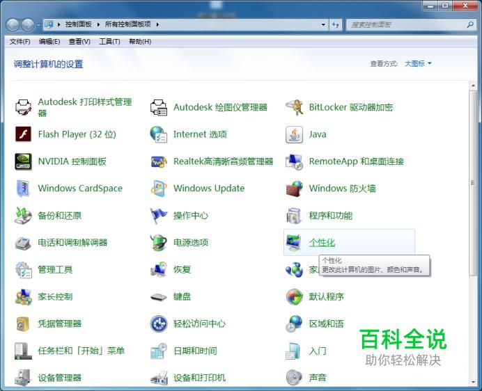Screen dimensions: 482x391
Task: Open RemoteApp 和桌面连接 icon
Action: pos(294,161)
